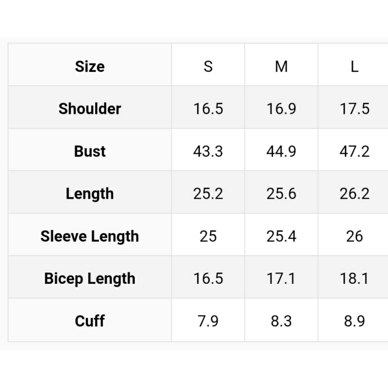Select the 7.9 Cuff value
The height and width of the screenshot is (388, 388).
tap(208, 321)
